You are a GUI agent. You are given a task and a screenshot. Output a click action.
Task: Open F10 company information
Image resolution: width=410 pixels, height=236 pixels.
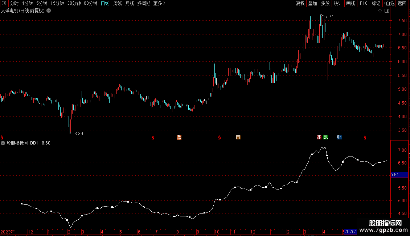364,3
